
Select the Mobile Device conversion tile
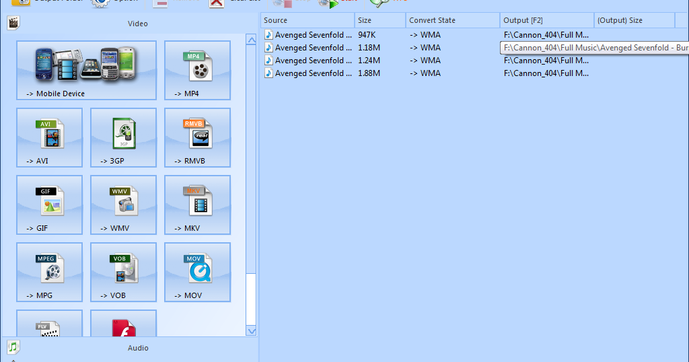(x=87, y=70)
